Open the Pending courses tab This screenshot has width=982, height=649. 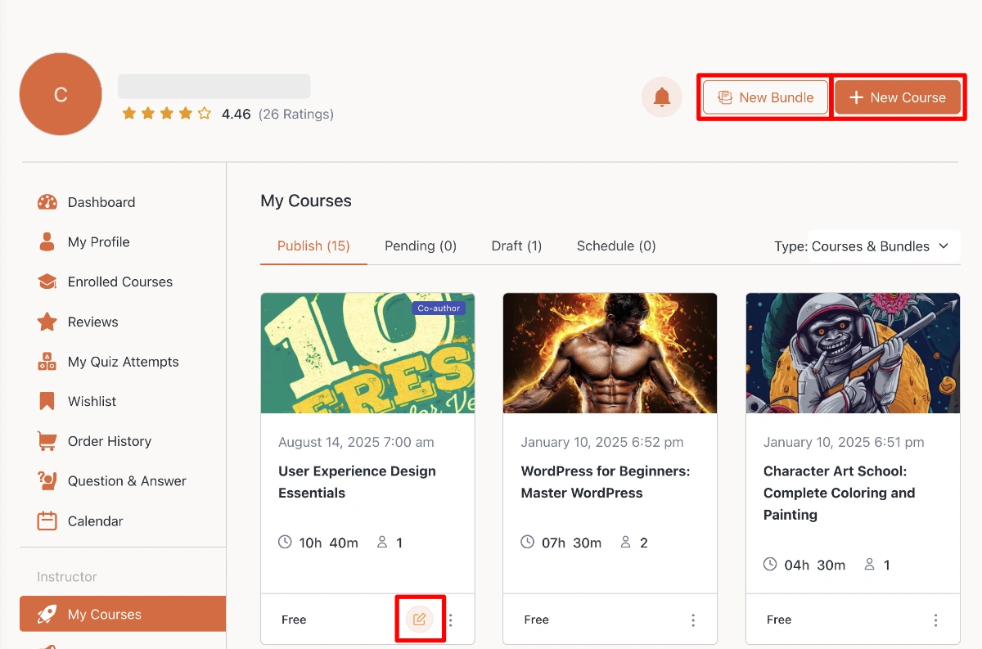[x=421, y=246]
